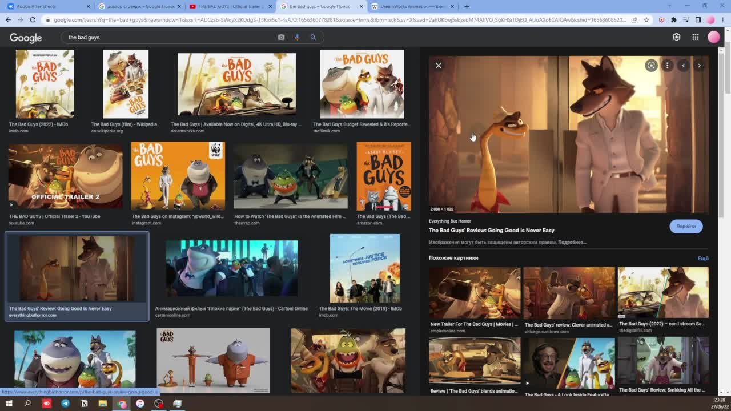Image resolution: width=731 pixels, height=411 pixels.
Task: Bookmark this page with star icon
Action: tap(646, 19)
